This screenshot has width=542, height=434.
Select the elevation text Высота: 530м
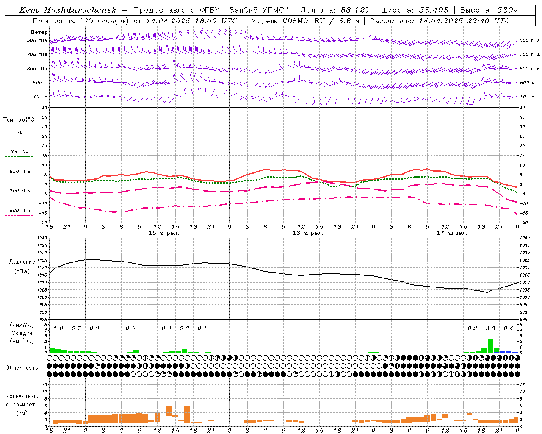489,10
